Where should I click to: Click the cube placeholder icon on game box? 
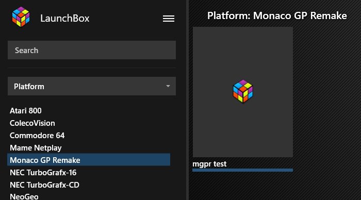pyautogui.click(x=243, y=91)
